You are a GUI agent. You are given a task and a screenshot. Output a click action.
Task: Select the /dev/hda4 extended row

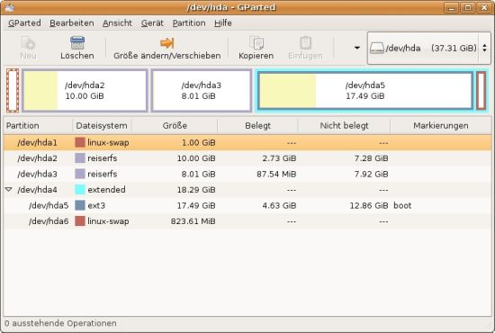coord(247,190)
